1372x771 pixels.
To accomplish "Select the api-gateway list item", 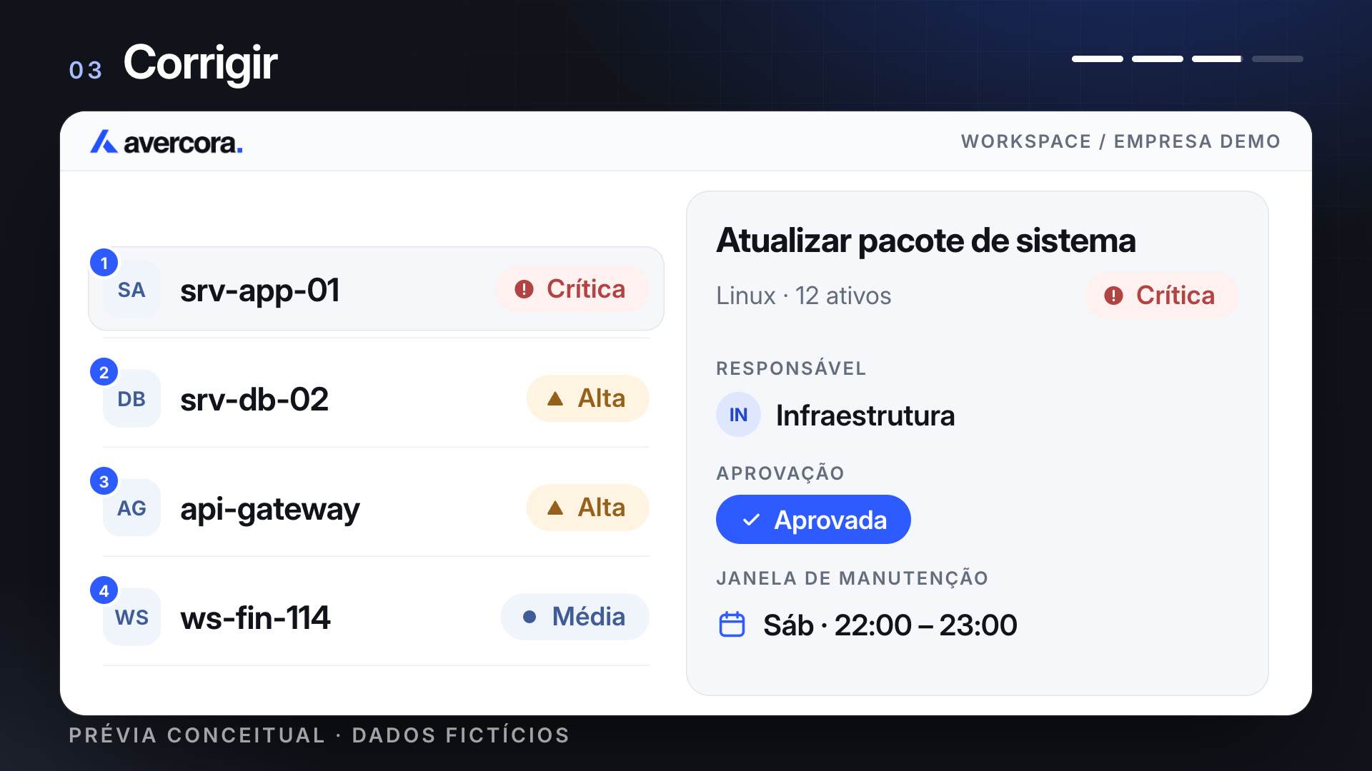I will 376,508.
